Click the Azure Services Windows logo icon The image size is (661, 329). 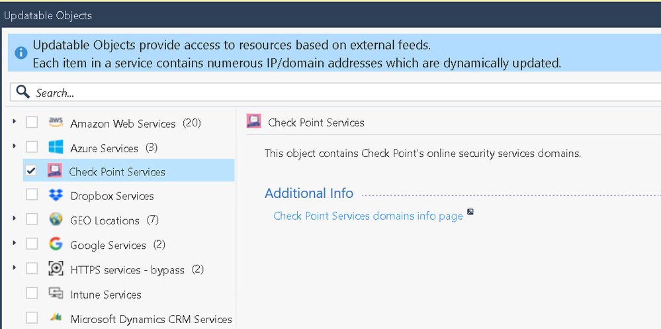(56, 147)
